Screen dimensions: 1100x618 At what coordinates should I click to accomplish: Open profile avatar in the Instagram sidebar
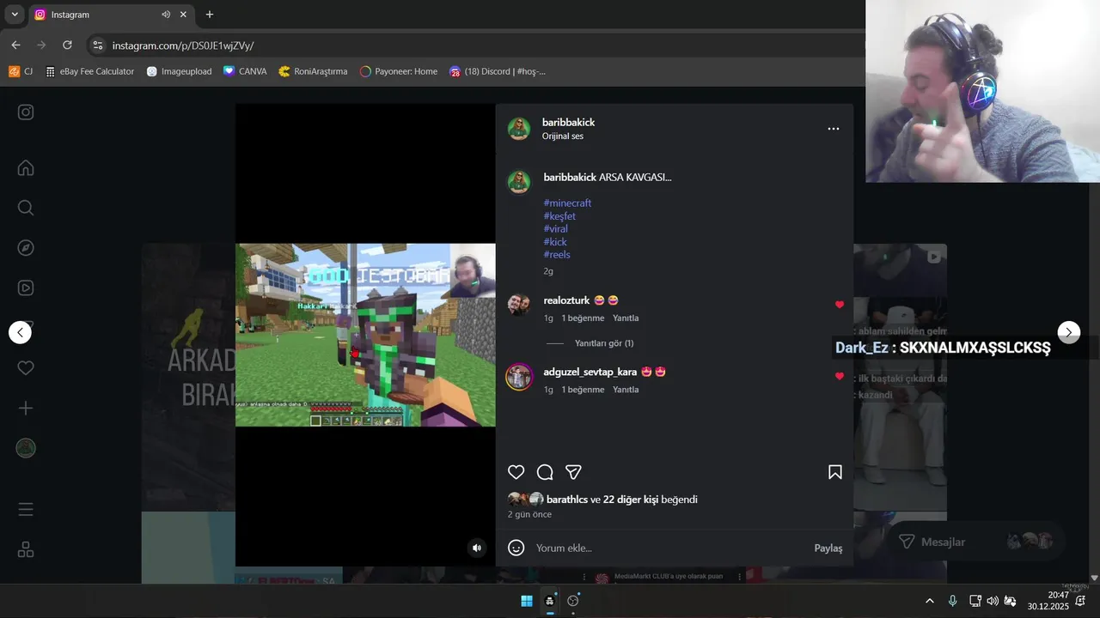pos(26,448)
